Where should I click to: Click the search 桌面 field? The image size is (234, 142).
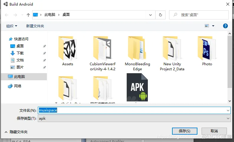tap(199, 15)
